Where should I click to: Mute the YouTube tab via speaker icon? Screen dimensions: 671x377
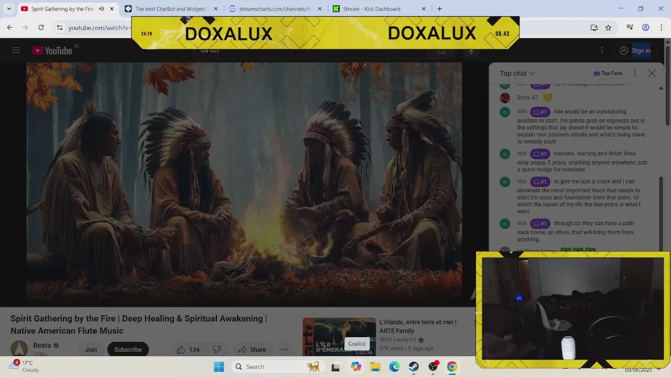click(x=101, y=9)
